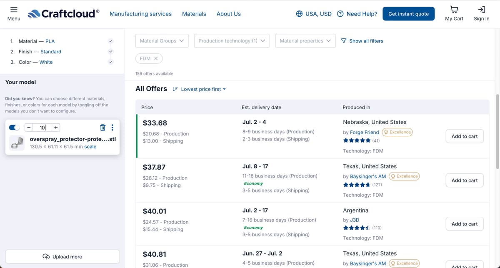Click the sort order icon next to All Offers
Viewport: 500px width, 268px height.
coord(175,89)
